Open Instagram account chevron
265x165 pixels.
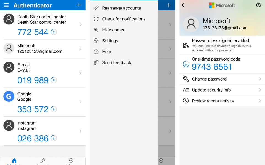coord(81,131)
